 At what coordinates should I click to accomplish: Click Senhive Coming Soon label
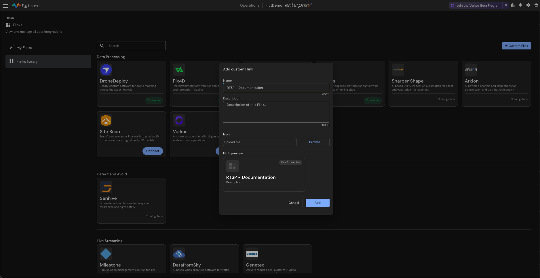(154, 216)
